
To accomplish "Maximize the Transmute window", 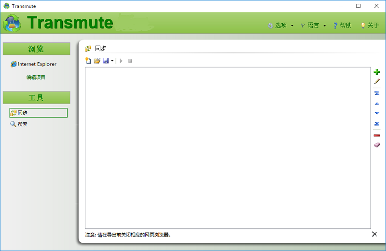I will point(358,6).
